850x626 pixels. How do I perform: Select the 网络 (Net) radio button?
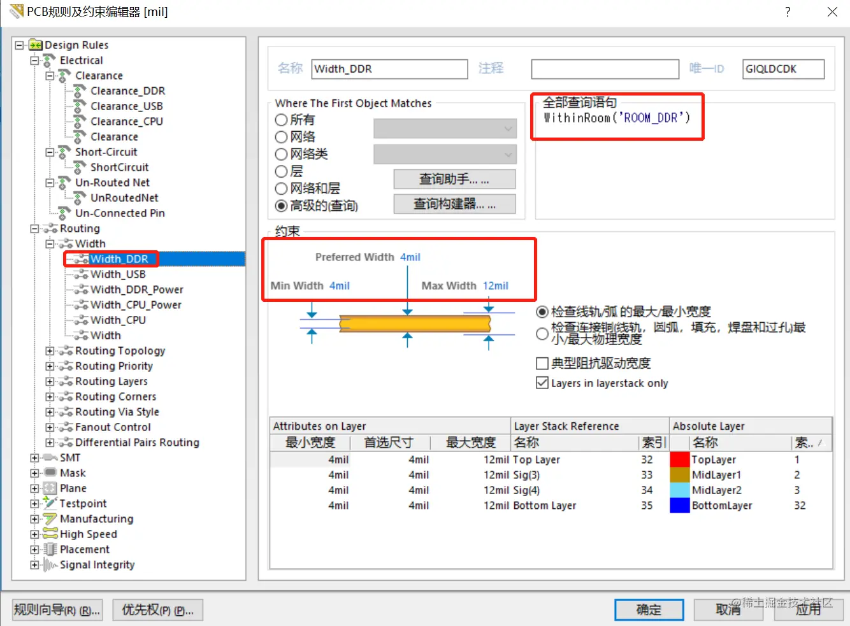(281, 137)
